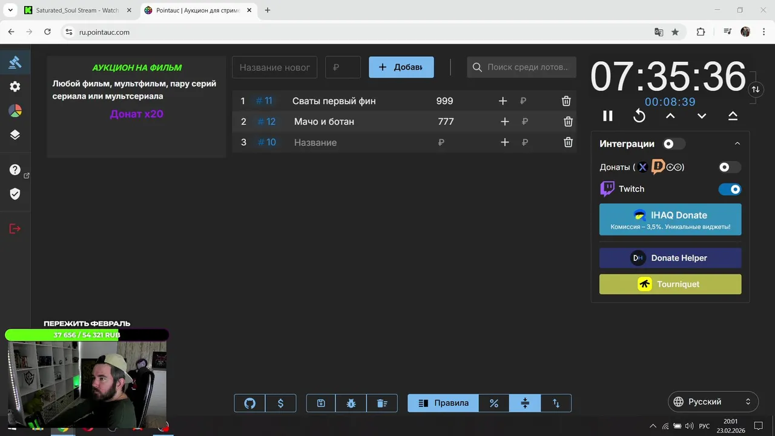Click the Google Translate icon in address bar
775x436 pixels.
click(659, 32)
